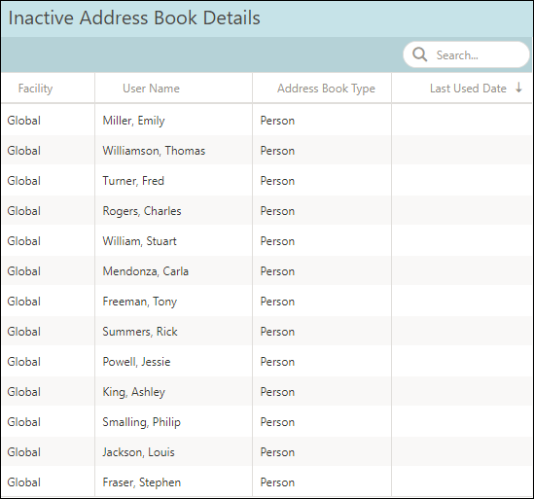Select Freeman, Tony user entry

pyautogui.click(x=140, y=302)
